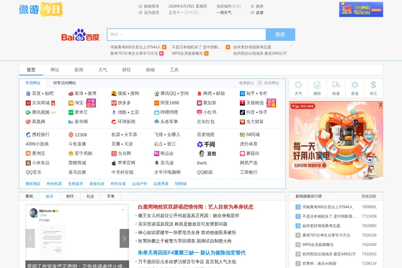The image size is (402, 268).
Task: Expand the search engine selector next to Baidu
Action: (x=103, y=34)
